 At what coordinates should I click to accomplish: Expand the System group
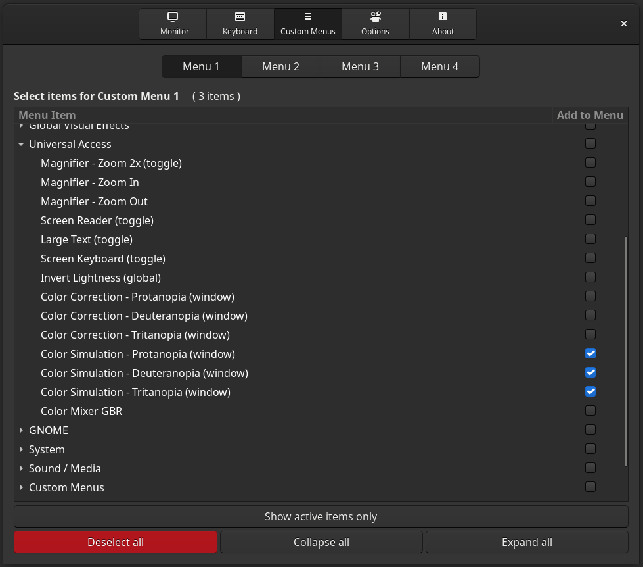tap(21, 449)
